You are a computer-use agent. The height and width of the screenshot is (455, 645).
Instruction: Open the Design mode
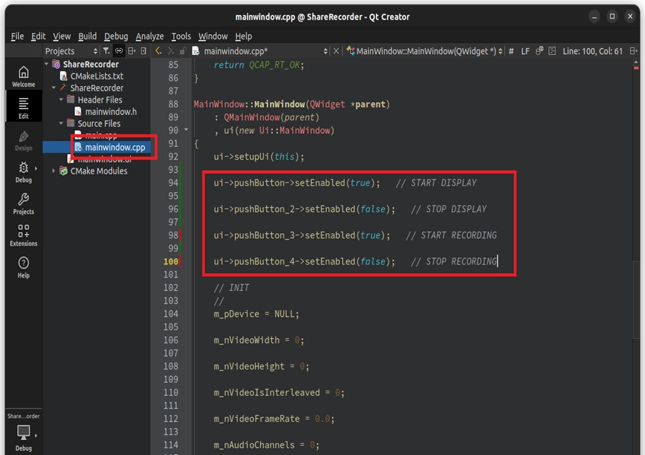(24, 141)
